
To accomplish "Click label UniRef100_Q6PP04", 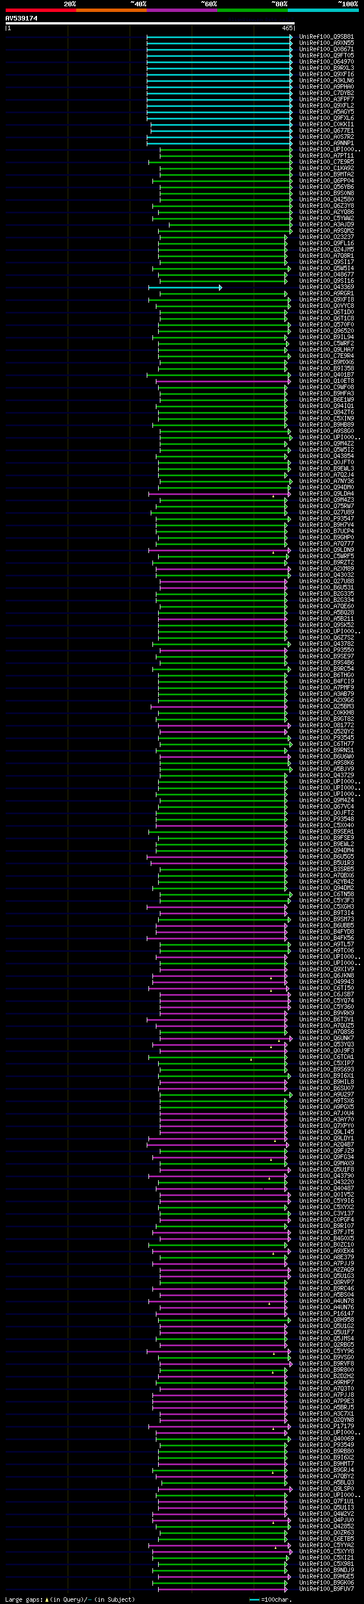I will click(x=326, y=180).
